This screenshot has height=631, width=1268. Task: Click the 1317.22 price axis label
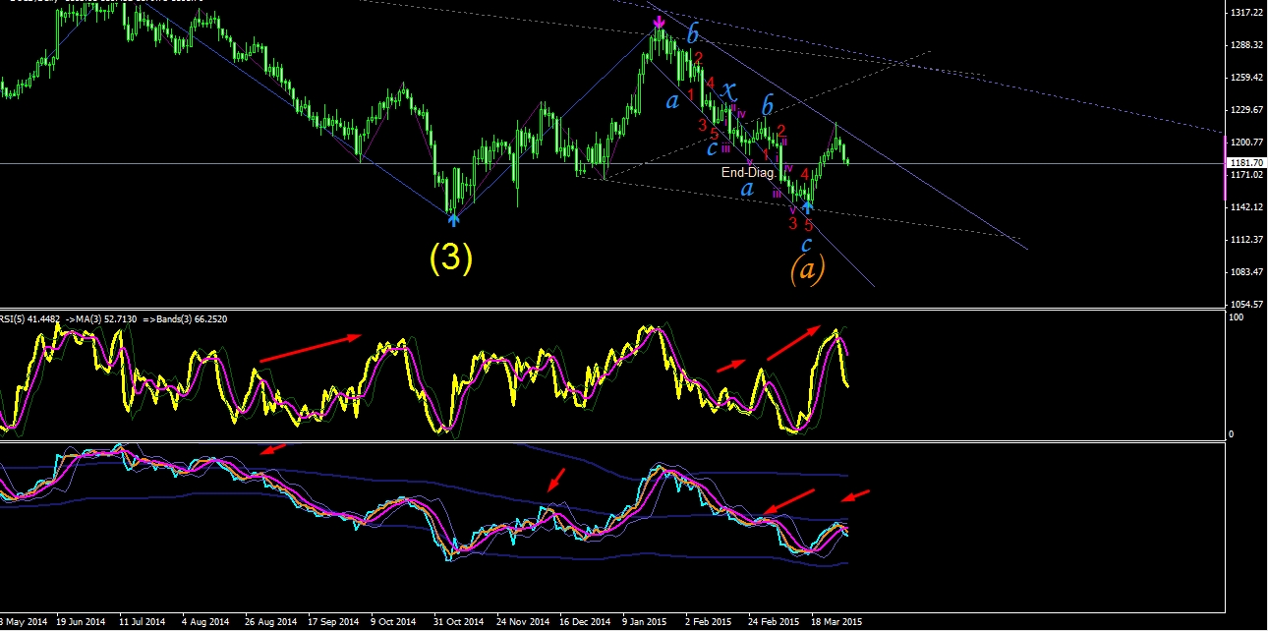1246,12
